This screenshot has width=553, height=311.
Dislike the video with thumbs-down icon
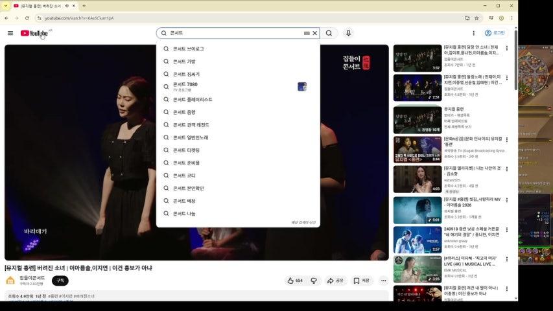[314, 281]
